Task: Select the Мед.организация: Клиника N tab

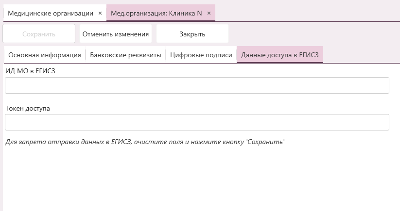Action: point(156,13)
